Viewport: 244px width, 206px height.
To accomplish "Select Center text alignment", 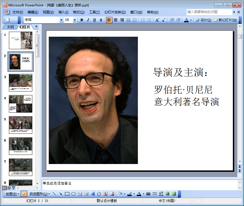I will pos(116,20).
